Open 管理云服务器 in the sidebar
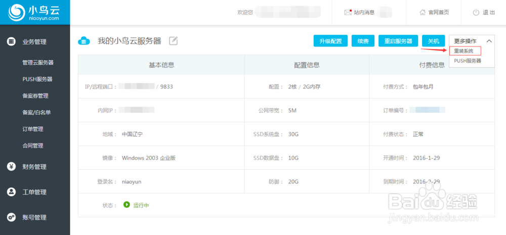Screen dimensions: 506x235 [x=38, y=63]
